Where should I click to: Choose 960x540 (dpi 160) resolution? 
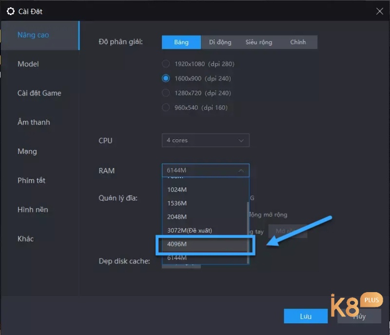point(166,108)
